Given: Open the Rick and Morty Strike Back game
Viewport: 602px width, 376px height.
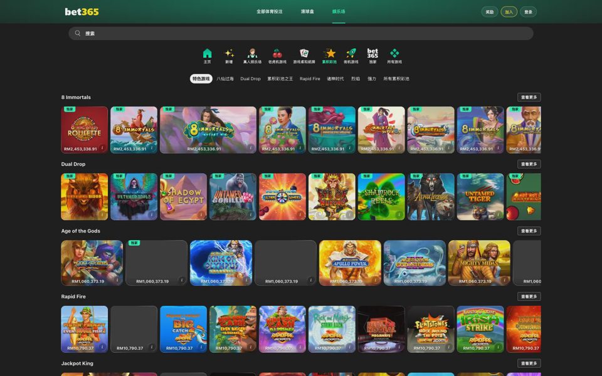Looking at the screenshot, I should pos(332,329).
